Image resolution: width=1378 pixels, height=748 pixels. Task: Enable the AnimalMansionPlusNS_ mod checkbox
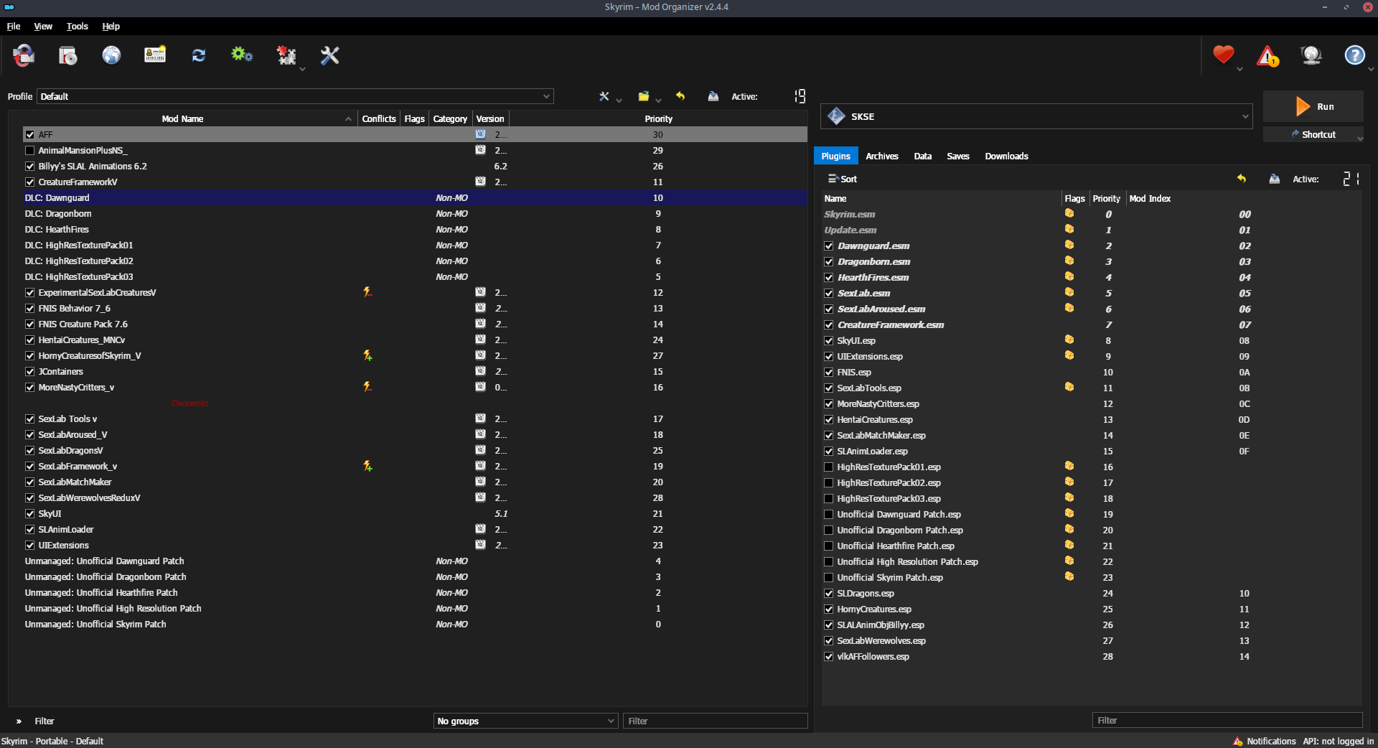pyautogui.click(x=30, y=151)
